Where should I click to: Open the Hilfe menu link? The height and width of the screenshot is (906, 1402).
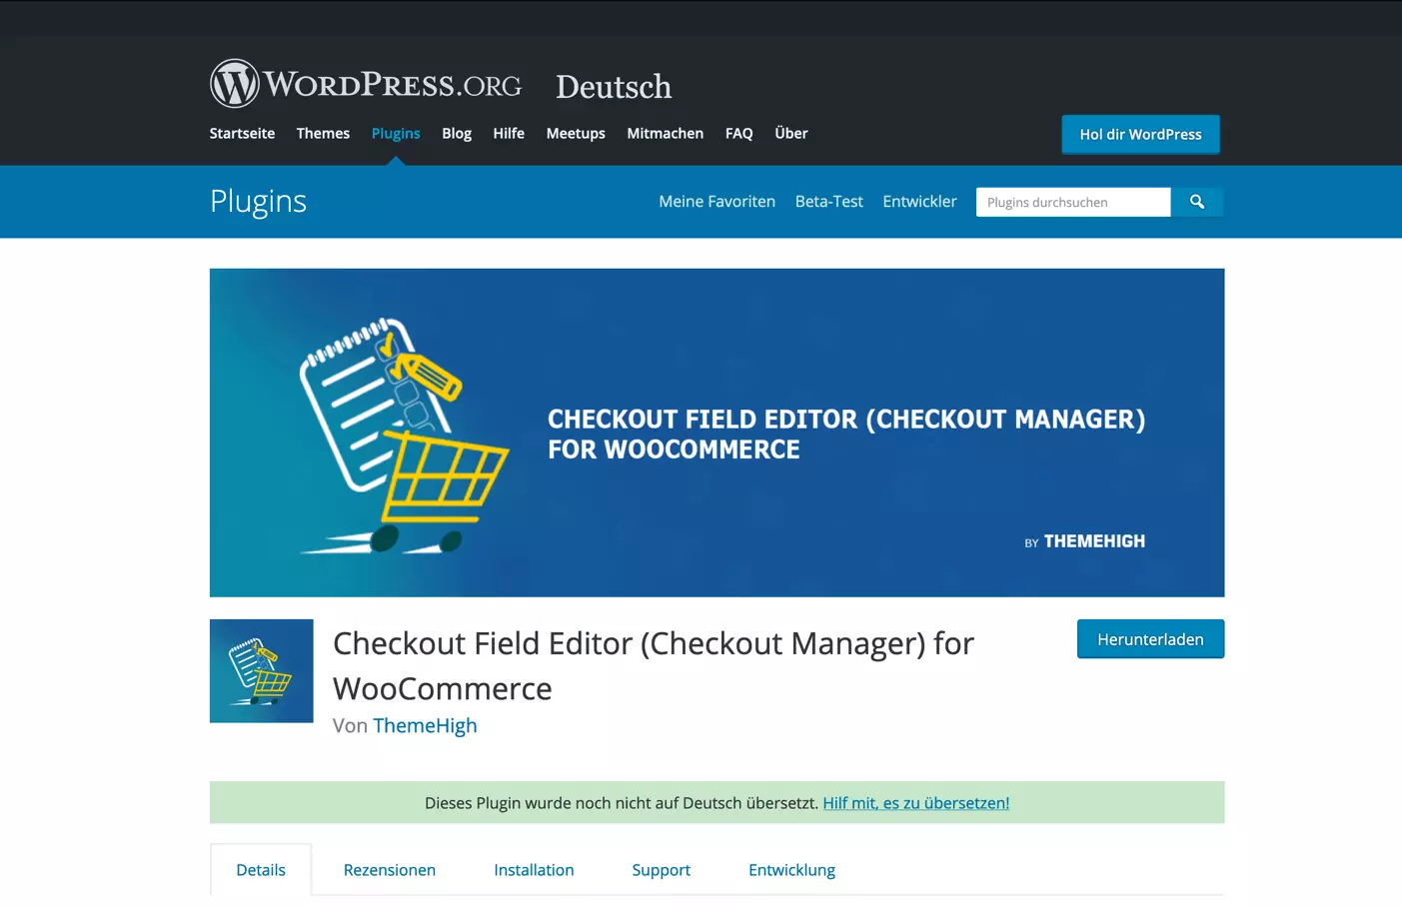(x=509, y=134)
